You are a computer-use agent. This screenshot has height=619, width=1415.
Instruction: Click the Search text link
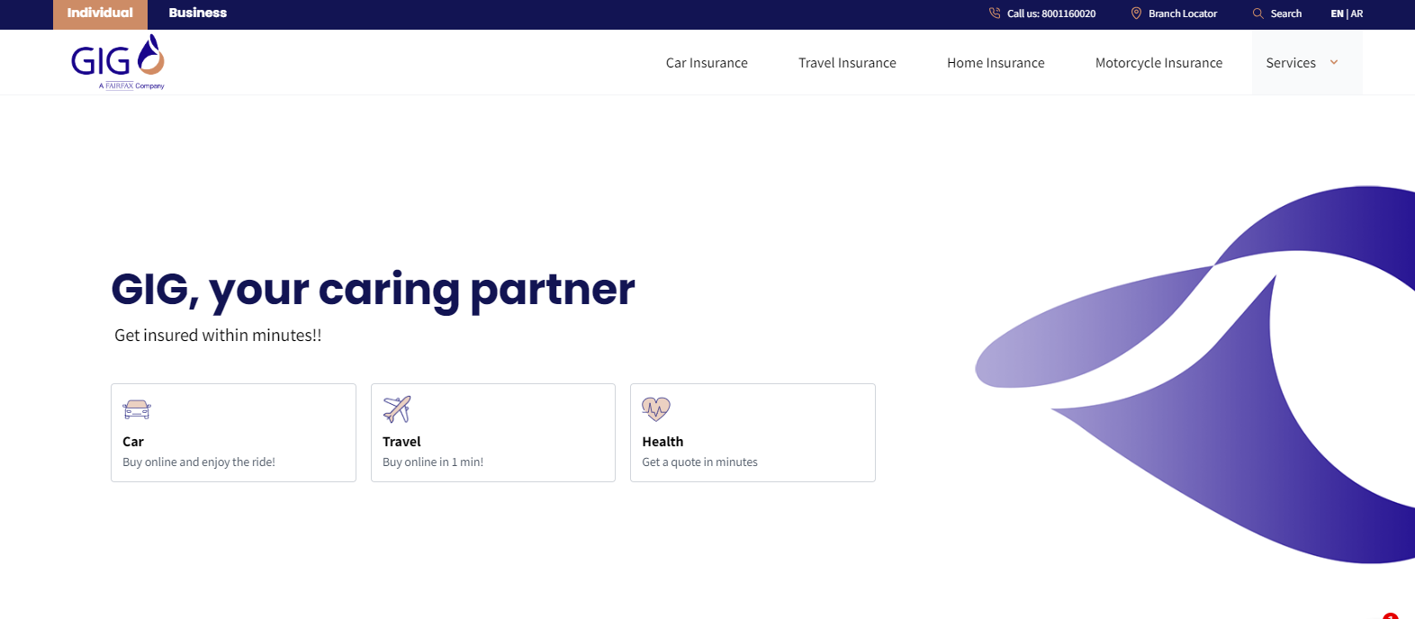(x=1285, y=13)
